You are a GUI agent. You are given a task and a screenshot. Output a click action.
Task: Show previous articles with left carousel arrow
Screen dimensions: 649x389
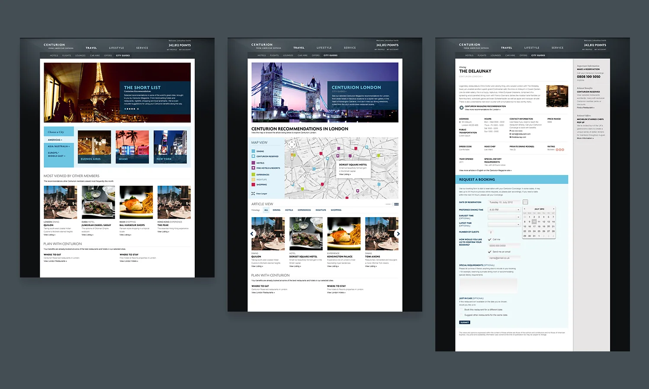click(x=252, y=234)
